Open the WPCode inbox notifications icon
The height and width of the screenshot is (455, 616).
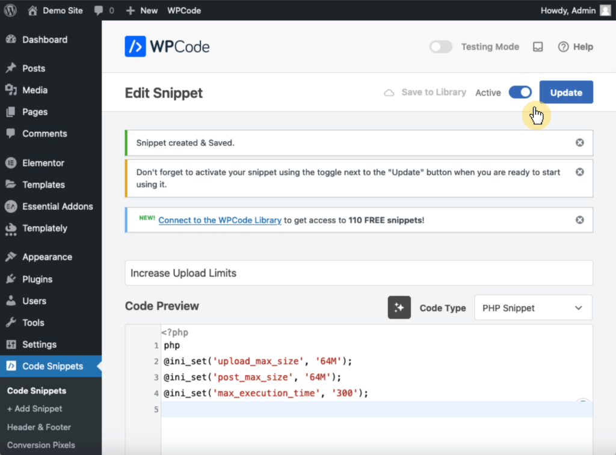pyautogui.click(x=538, y=47)
